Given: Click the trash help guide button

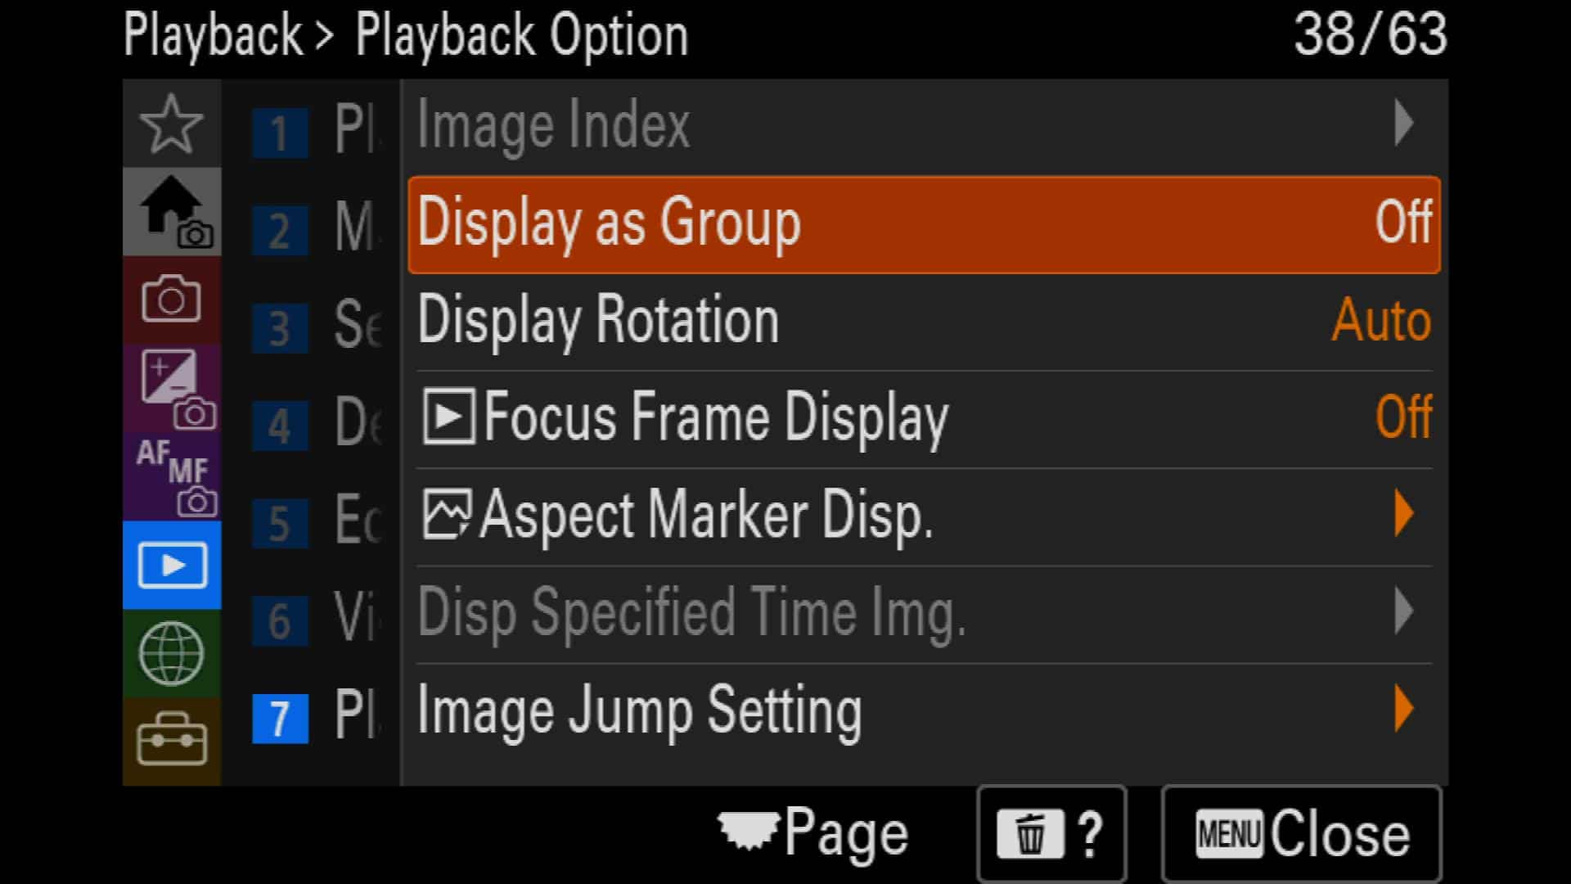Looking at the screenshot, I should click(x=1051, y=834).
